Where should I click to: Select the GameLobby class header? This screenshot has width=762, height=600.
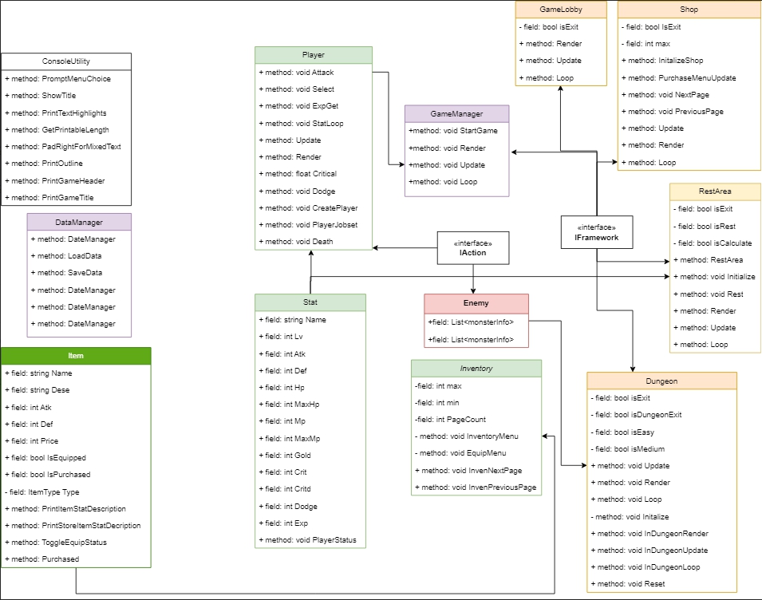tap(561, 10)
